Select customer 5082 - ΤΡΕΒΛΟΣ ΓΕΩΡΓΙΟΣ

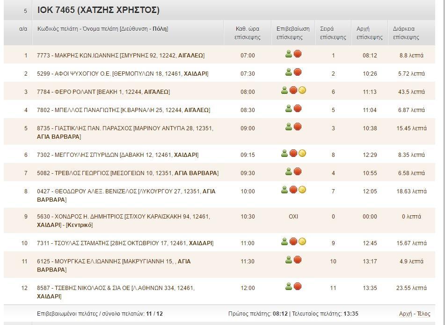click(x=128, y=173)
